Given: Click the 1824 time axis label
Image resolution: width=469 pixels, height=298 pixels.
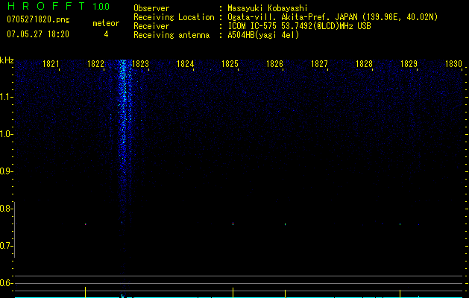Looking at the screenshot, I should (185, 64).
